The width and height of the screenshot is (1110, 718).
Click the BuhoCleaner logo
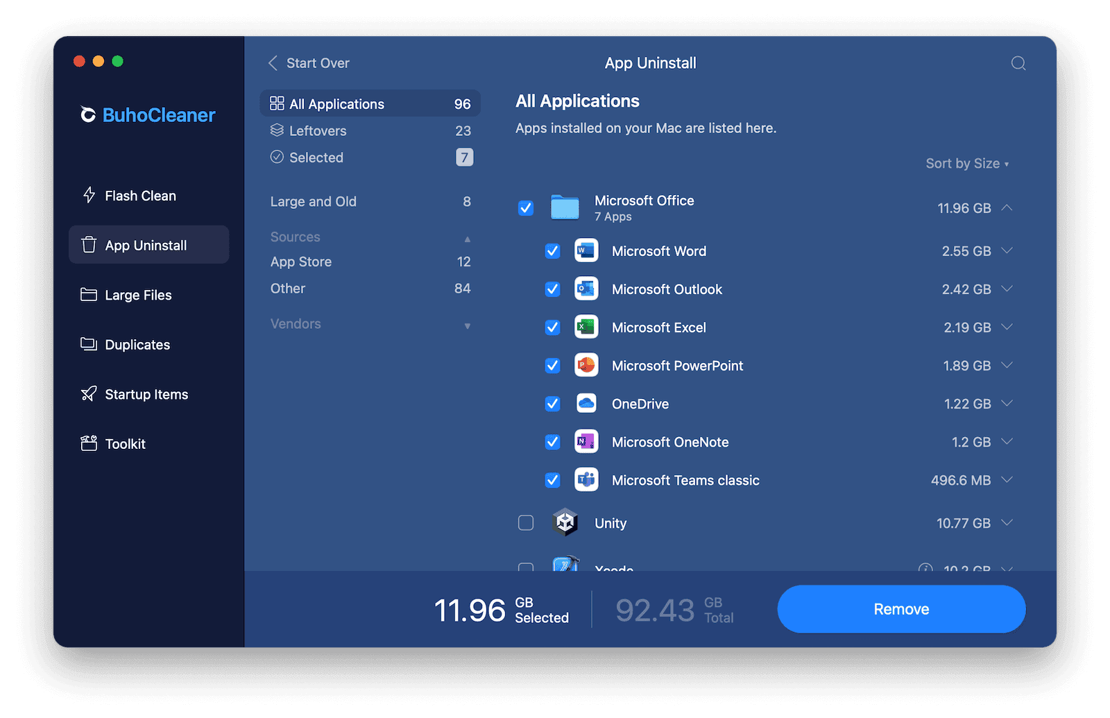148,115
